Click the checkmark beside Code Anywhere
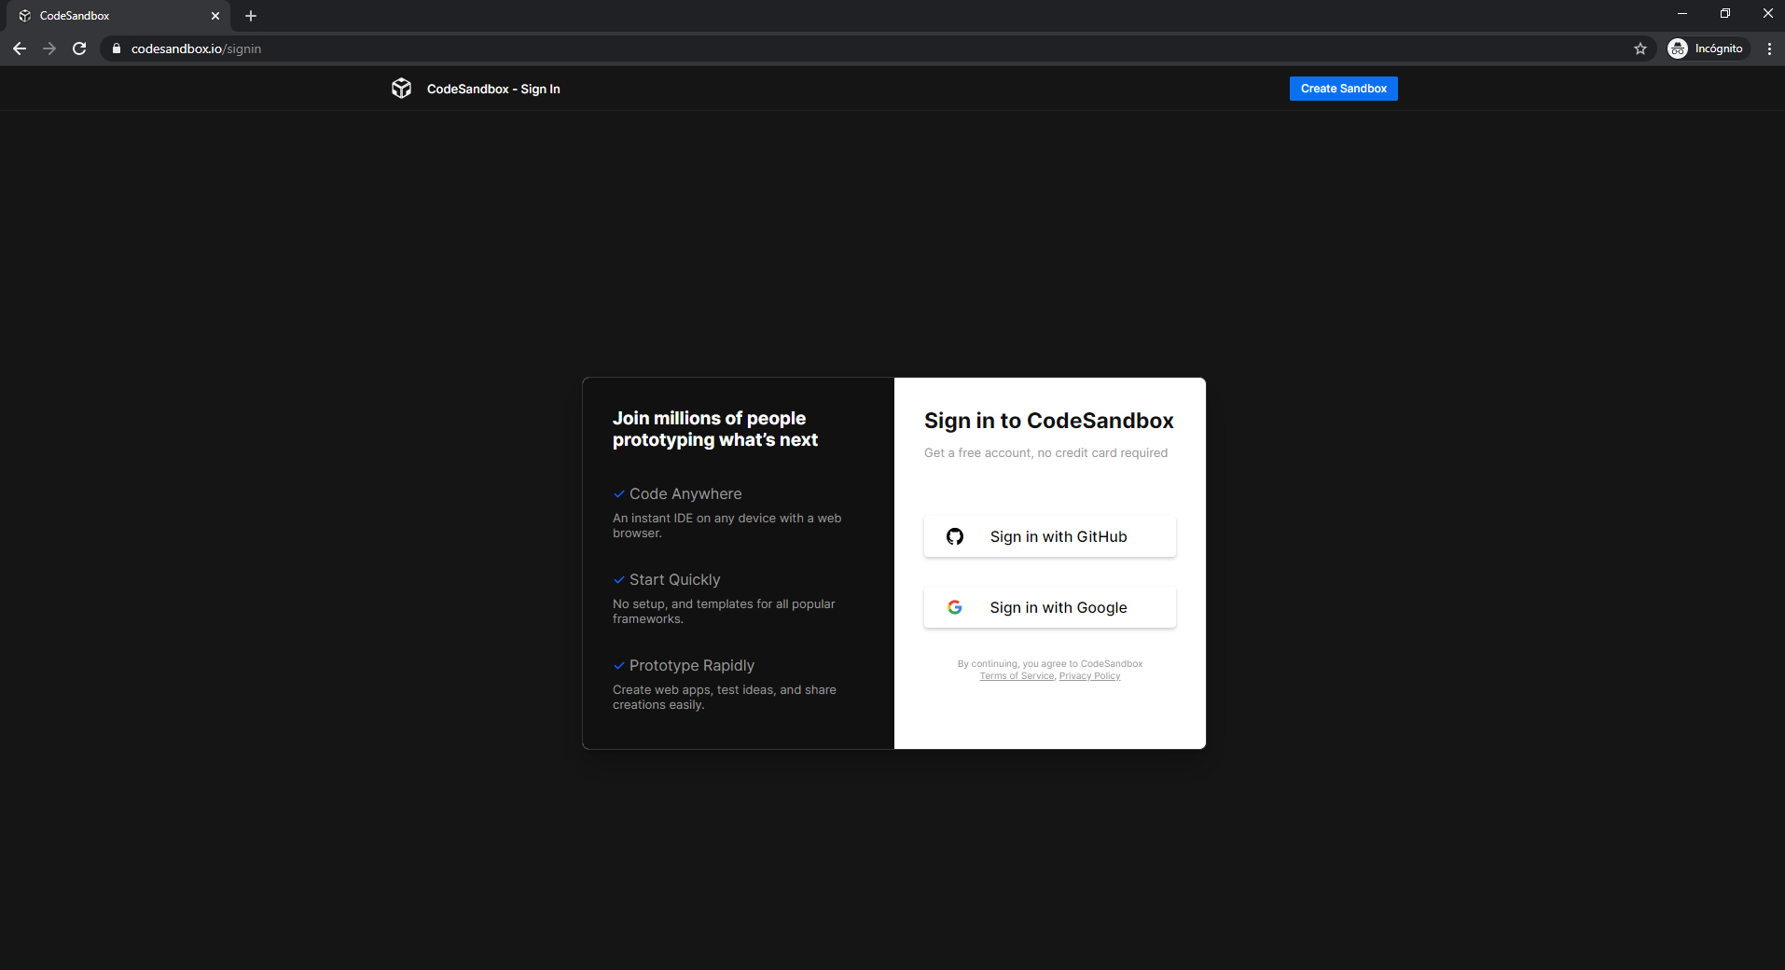 click(619, 493)
